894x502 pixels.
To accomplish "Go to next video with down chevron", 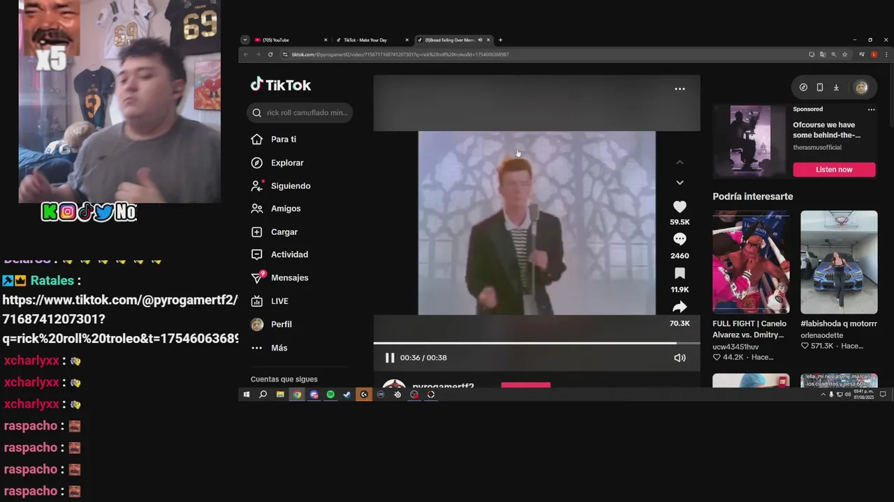I will pos(680,183).
